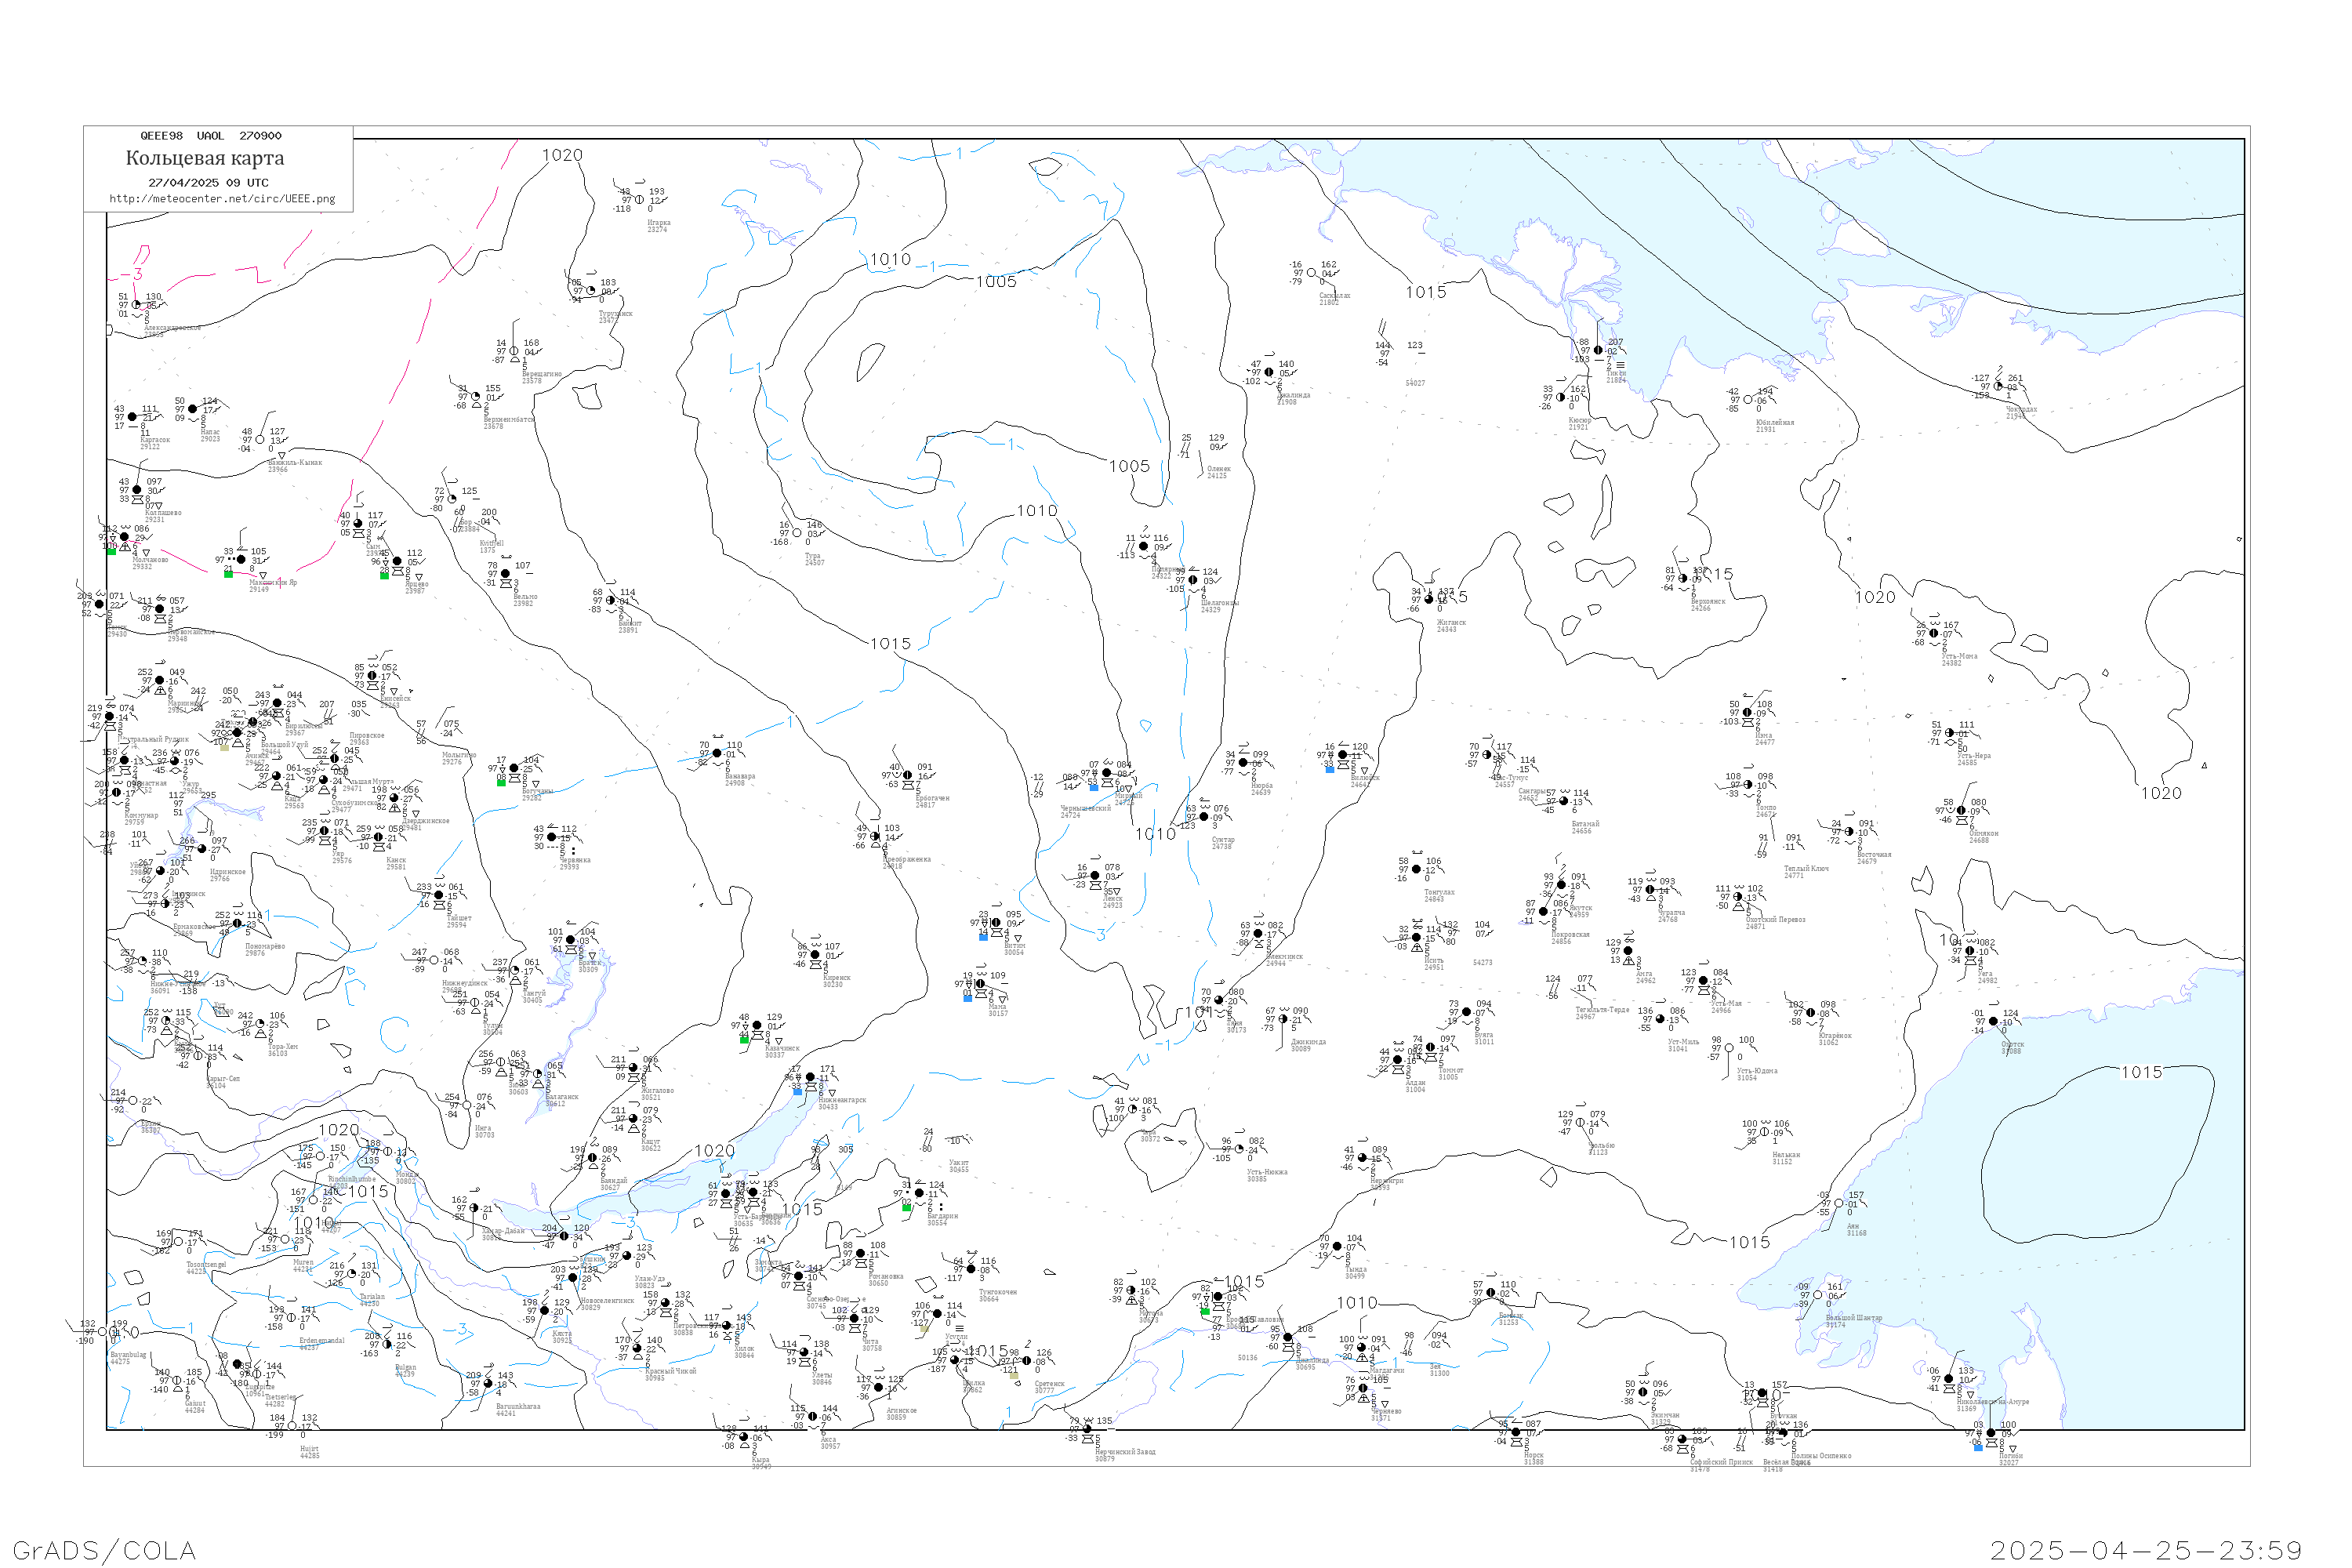Click the Игарка station circle marker
Image resolution: width=2352 pixels, height=1568 pixels.
click(x=639, y=200)
